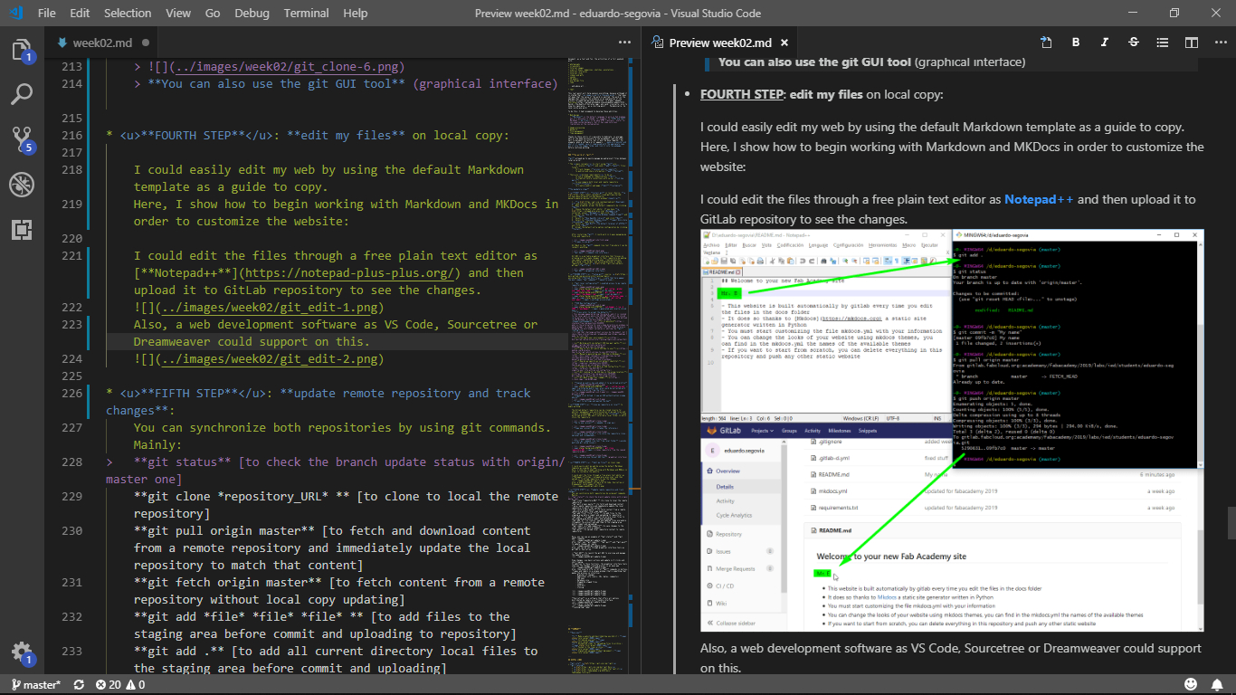This screenshot has height=695, width=1236.
Task: Open the View menu
Action: coord(178,13)
